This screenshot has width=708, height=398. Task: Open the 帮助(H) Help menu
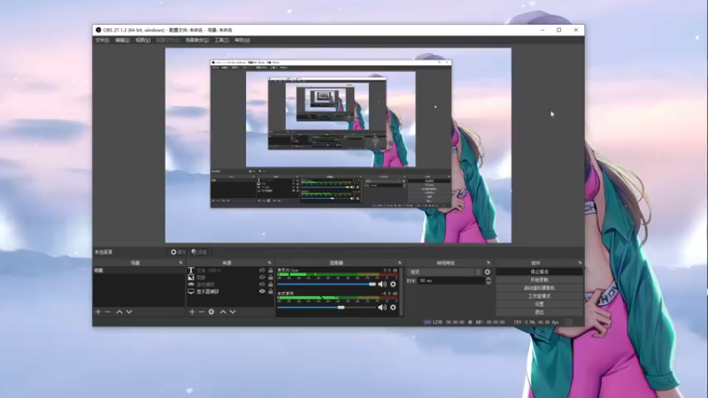242,40
